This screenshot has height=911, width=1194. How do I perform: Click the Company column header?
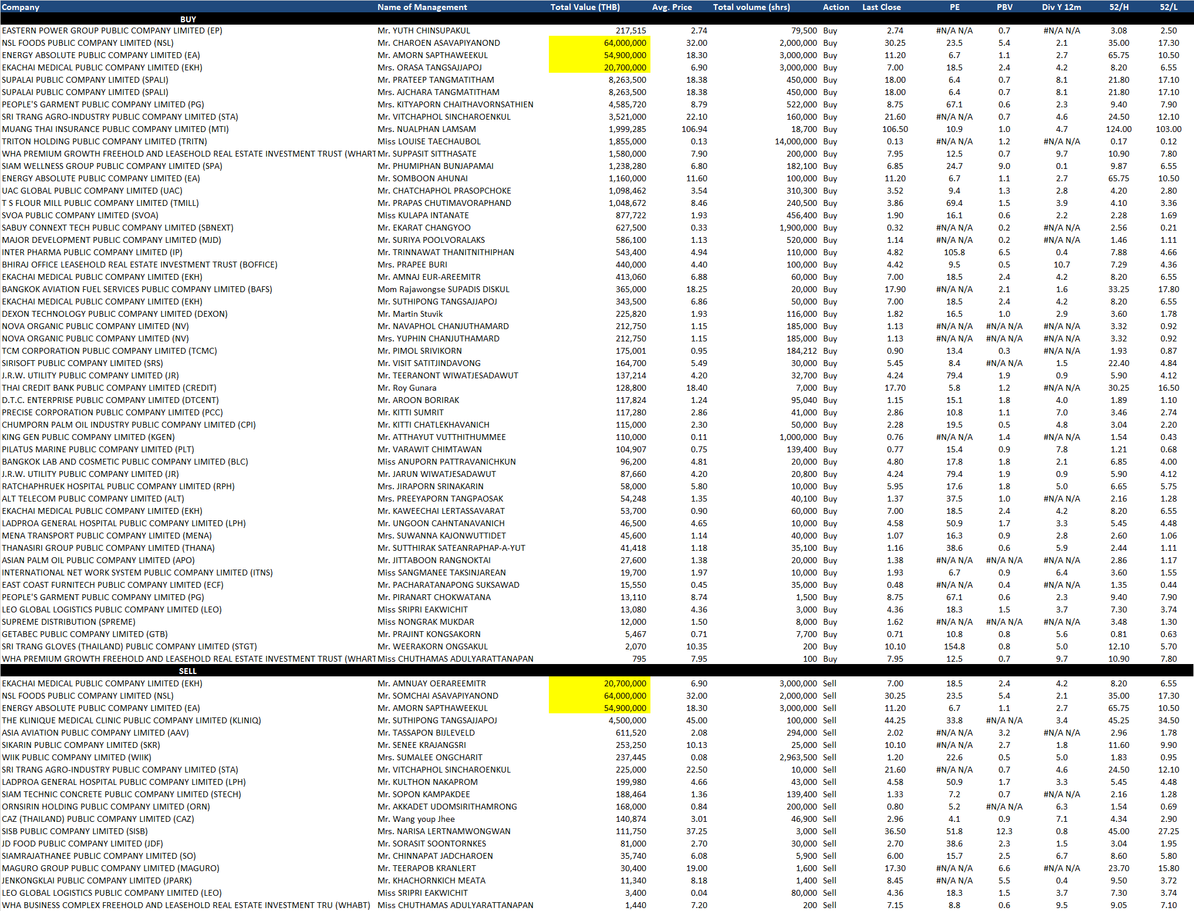(21, 7)
